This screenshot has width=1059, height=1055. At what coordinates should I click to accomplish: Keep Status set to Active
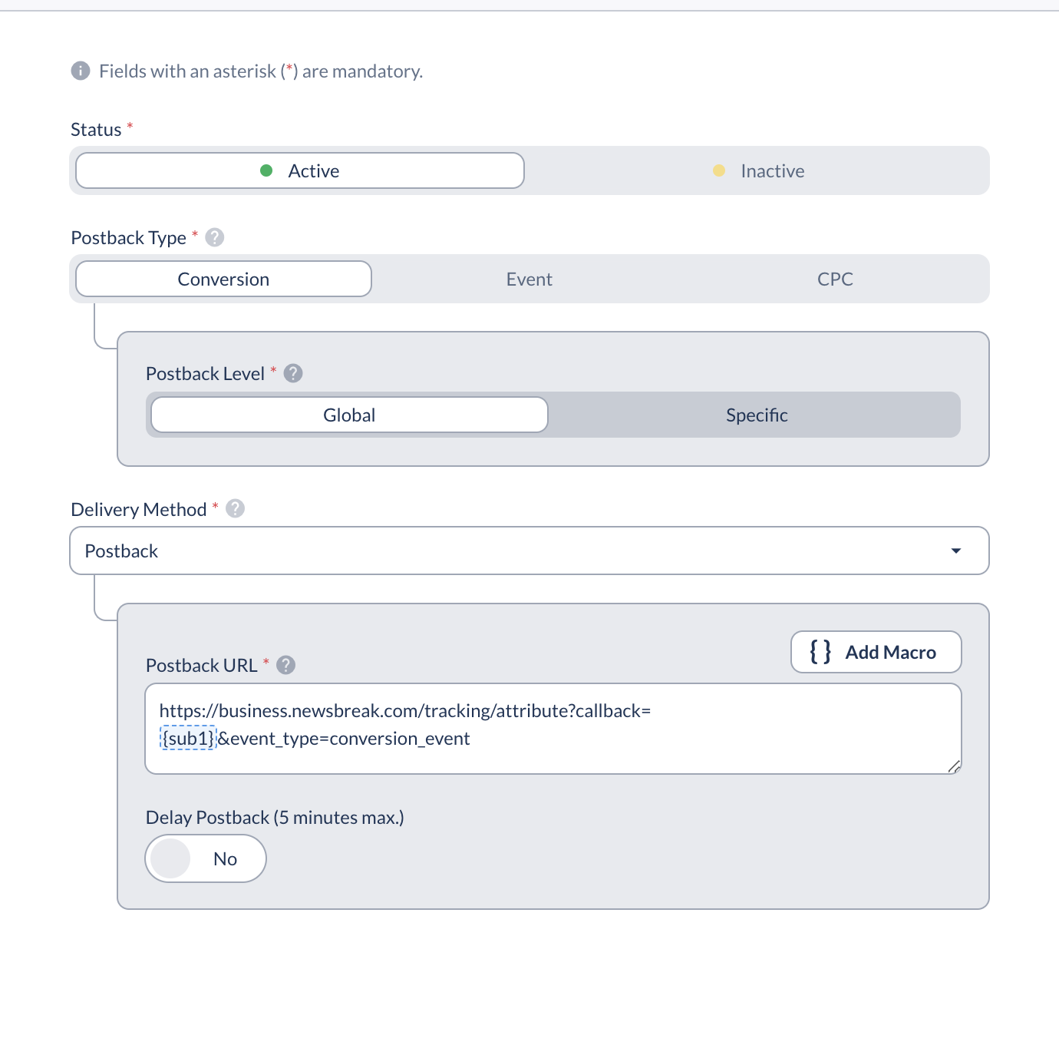pyautogui.click(x=299, y=170)
